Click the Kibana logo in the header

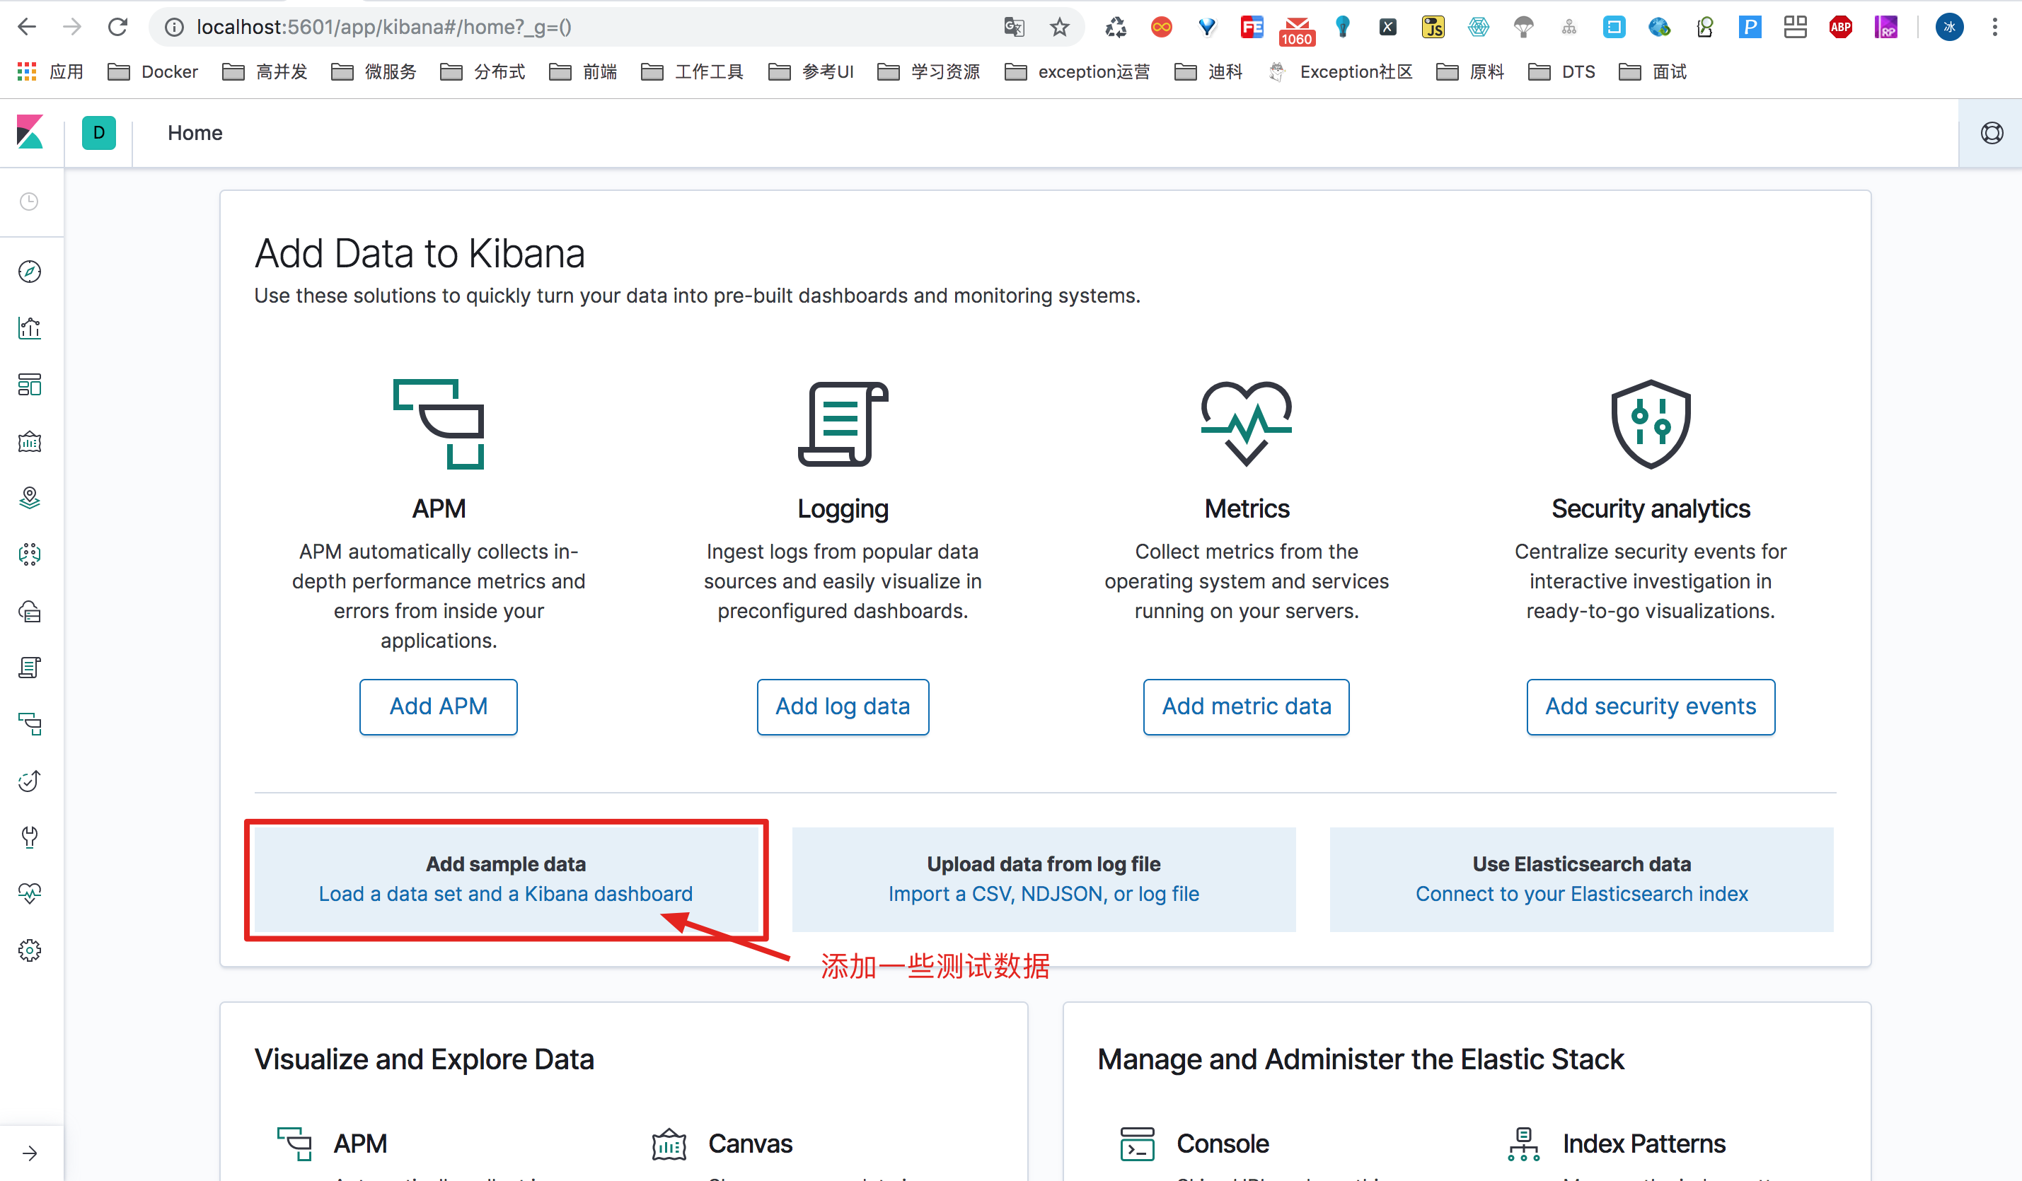click(30, 132)
